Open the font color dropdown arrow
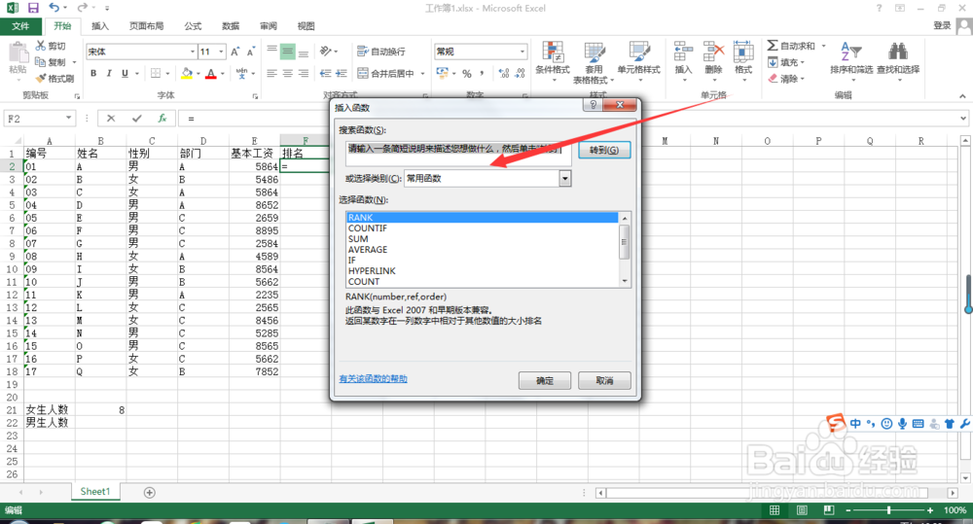The image size is (973, 524). 222,74
